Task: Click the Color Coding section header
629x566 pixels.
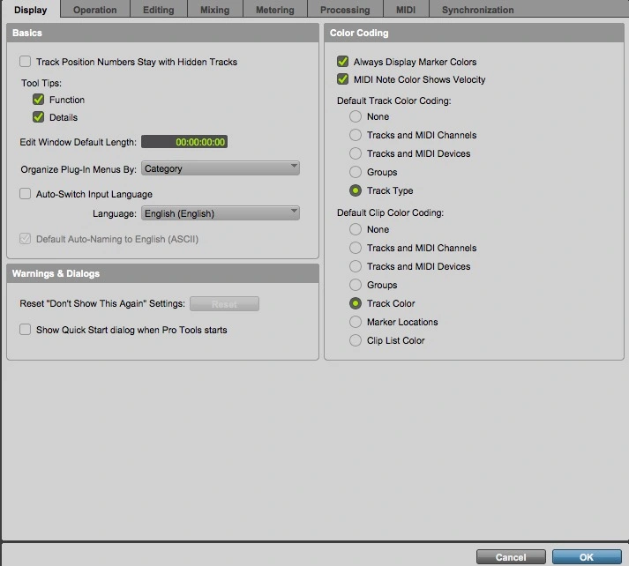Action: pyautogui.click(x=474, y=33)
